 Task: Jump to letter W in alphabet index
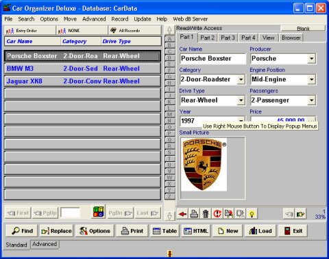tap(169, 178)
